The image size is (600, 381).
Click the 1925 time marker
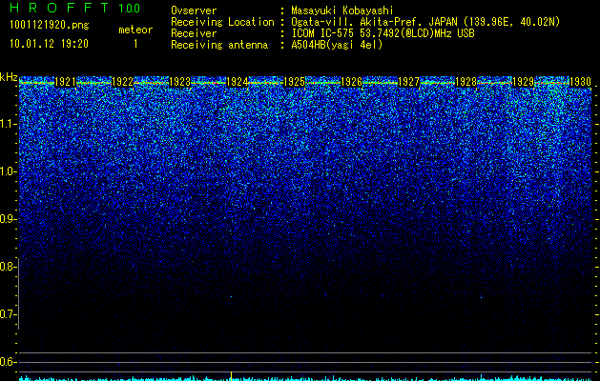294,82
